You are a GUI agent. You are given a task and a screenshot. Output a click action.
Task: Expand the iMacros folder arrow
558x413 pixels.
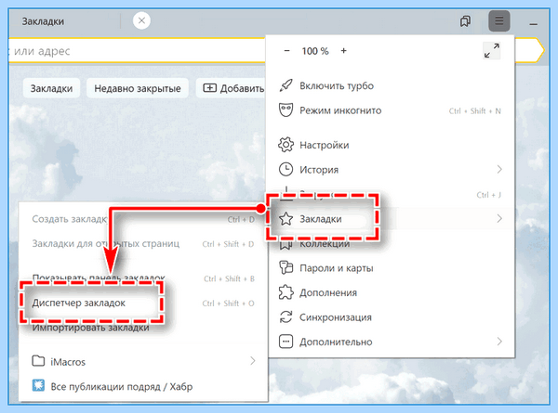click(252, 361)
